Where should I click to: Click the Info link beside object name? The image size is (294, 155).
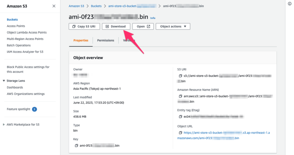pyautogui.click(x=153, y=18)
